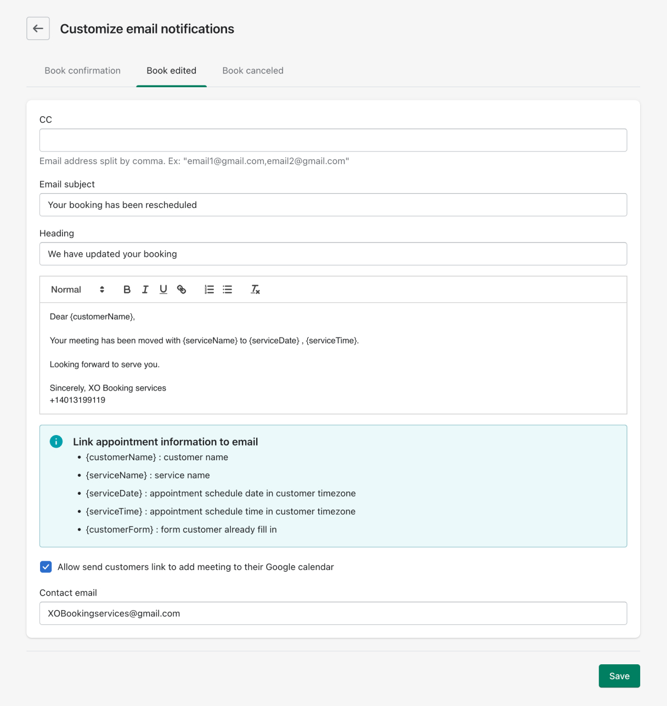Switch to the Book confirmation tab
Screen dimensions: 667x706
(82, 71)
